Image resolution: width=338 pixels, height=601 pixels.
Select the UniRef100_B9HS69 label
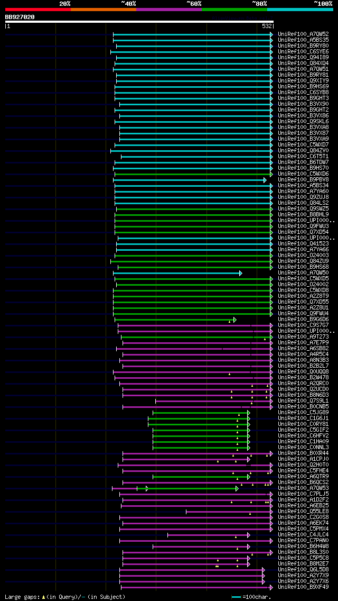(x=303, y=87)
